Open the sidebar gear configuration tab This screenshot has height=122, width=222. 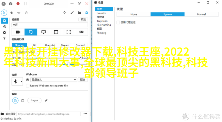4,33
